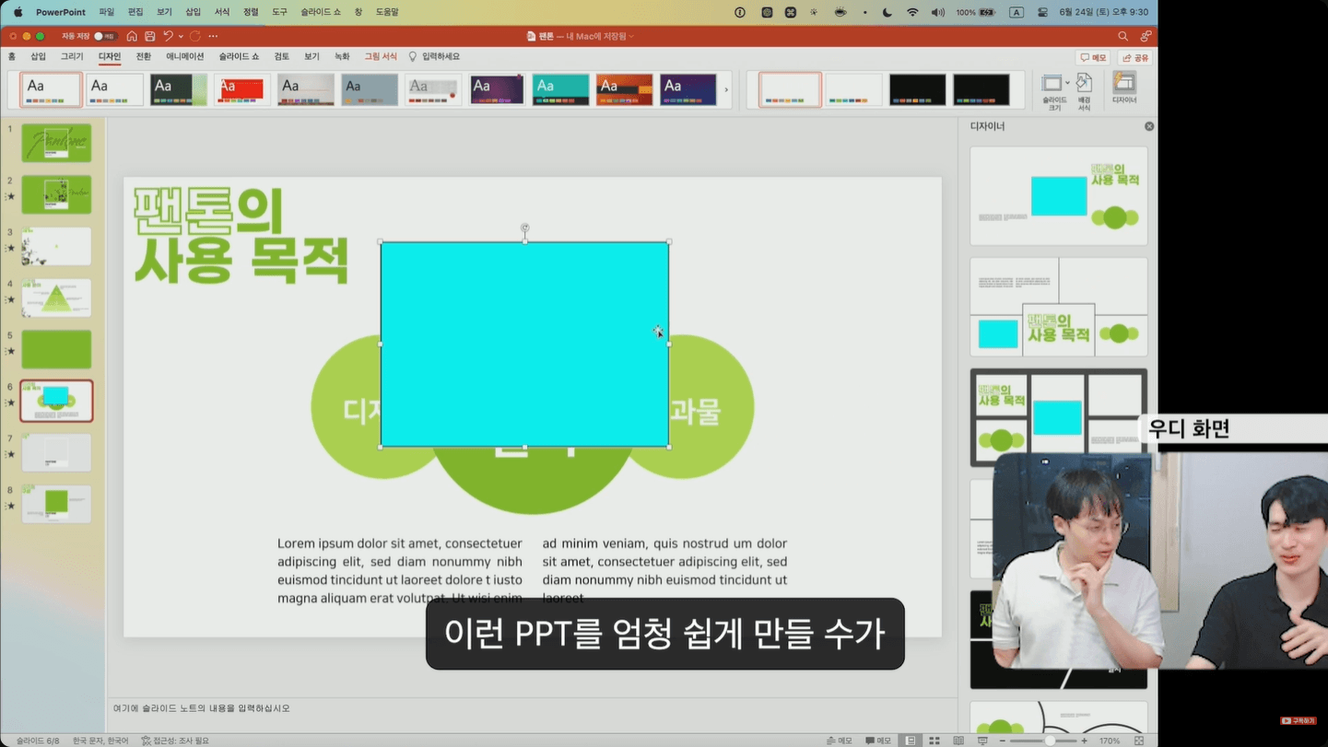Click the Undo arrow icon

click(x=168, y=36)
